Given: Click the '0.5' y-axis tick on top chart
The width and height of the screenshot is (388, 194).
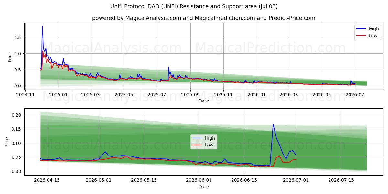Looking at the screenshot, I should click(x=18, y=70).
